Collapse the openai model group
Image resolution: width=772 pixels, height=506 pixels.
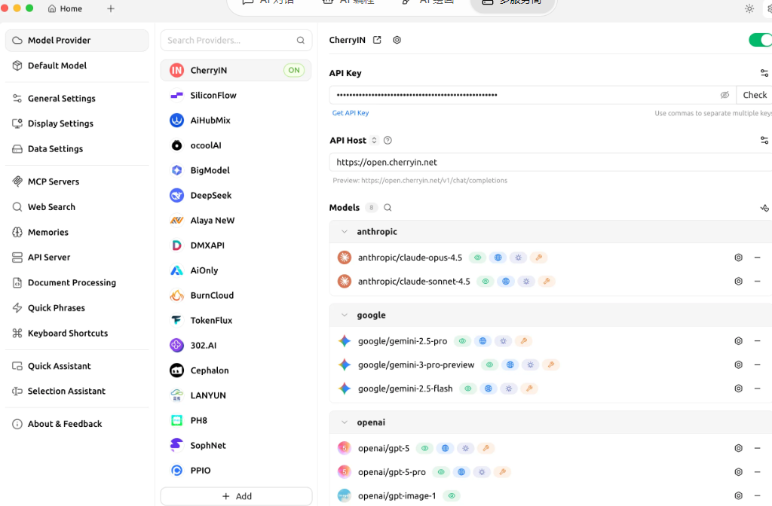click(x=345, y=422)
